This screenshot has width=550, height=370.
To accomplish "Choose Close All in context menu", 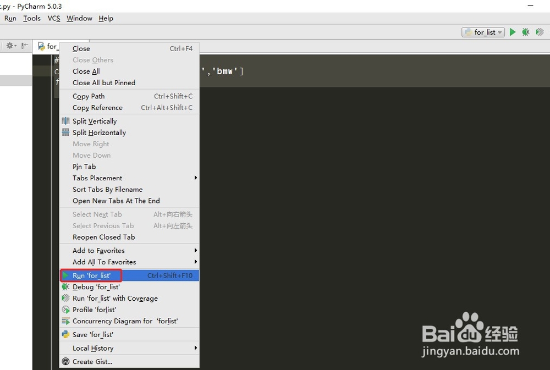I will point(129,71).
